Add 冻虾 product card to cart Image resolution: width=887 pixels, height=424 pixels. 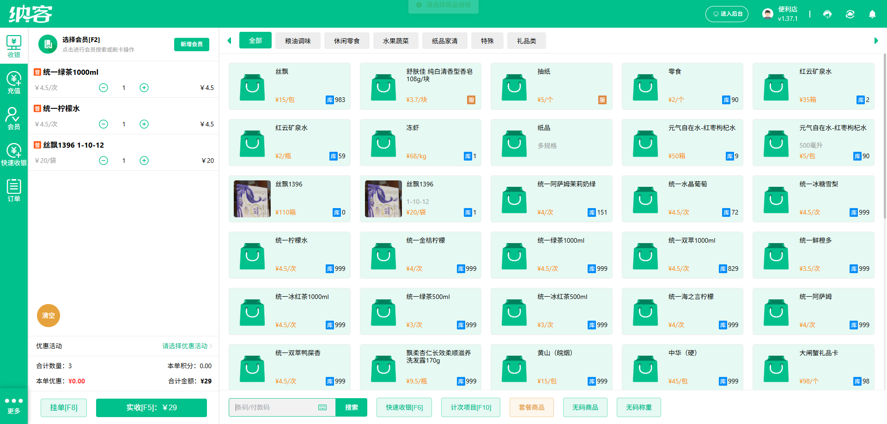tap(420, 143)
